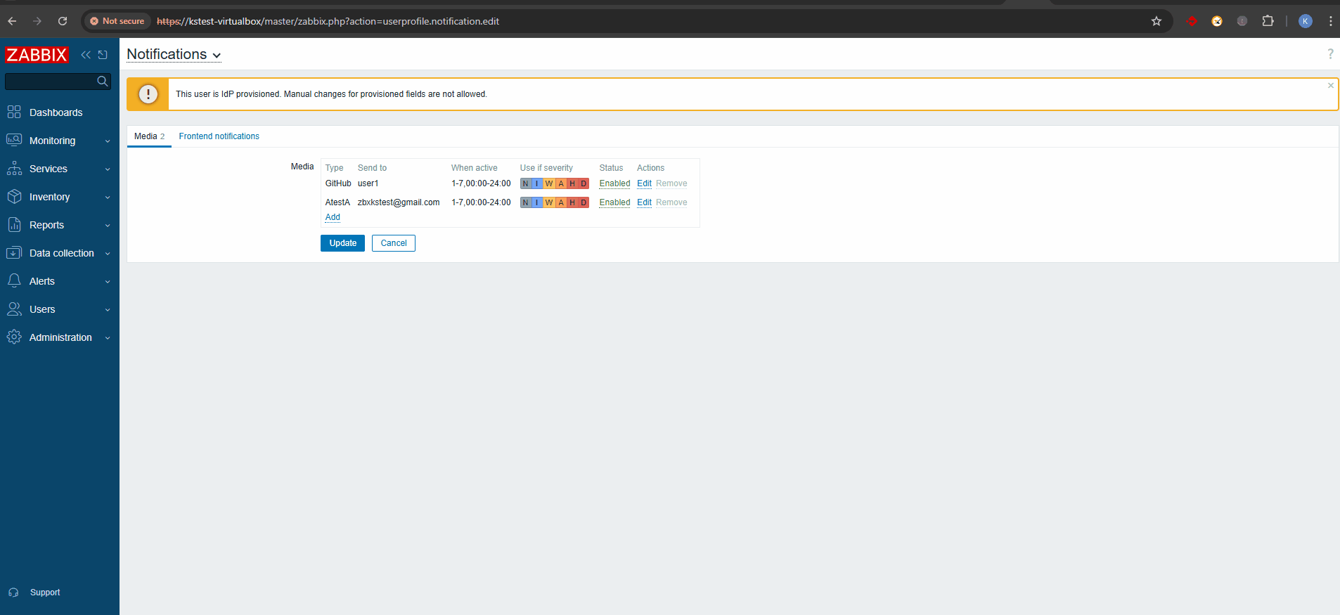Add a new media entry
Image resolution: width=1340 pixels, height=615 pixels.
pyautogui.click(x=333, y=217)
